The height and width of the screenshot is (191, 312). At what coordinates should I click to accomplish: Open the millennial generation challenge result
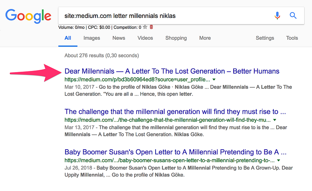175,112
